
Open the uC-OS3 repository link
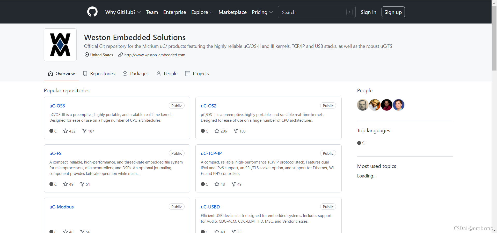[x=57, y=106]
